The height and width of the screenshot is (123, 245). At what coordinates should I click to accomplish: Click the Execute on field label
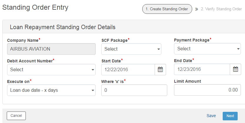pyautogui.click(x=18, y=81)
